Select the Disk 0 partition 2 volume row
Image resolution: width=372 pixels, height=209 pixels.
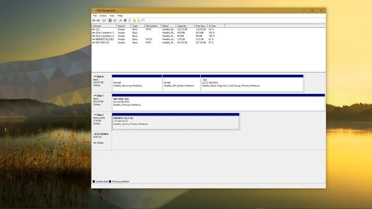pyautogui.click(x=159, y=36)
